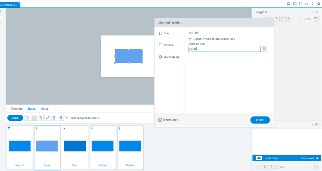Select the Visited state thumbnail
This screenshot has height=171, width=322.
102,147
